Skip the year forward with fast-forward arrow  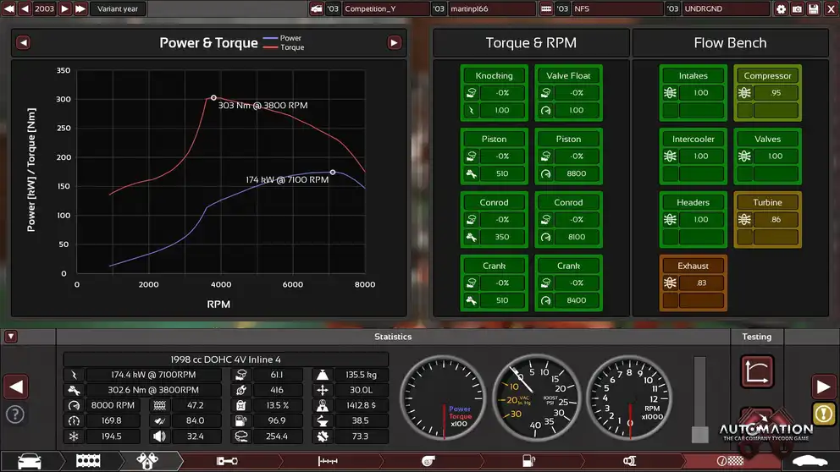pyautogui.click(x=80, y=8)
